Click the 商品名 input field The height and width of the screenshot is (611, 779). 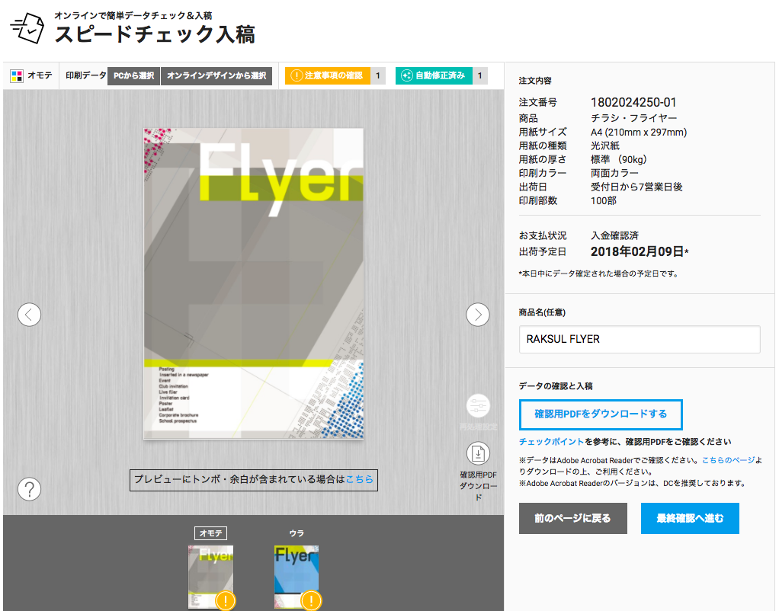640,339
